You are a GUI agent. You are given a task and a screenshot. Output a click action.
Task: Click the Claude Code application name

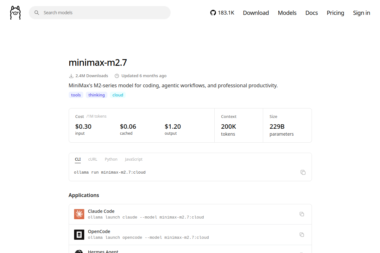(101, 211)
